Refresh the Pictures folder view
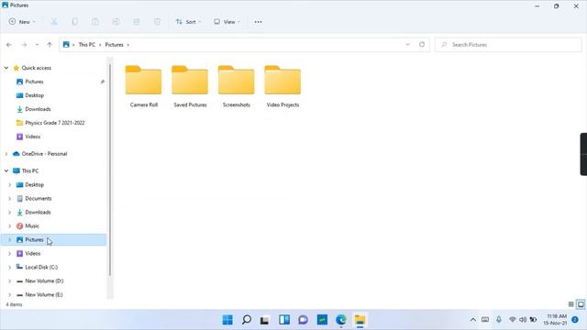This screenshot has width=587, height=330. (422, 45)
